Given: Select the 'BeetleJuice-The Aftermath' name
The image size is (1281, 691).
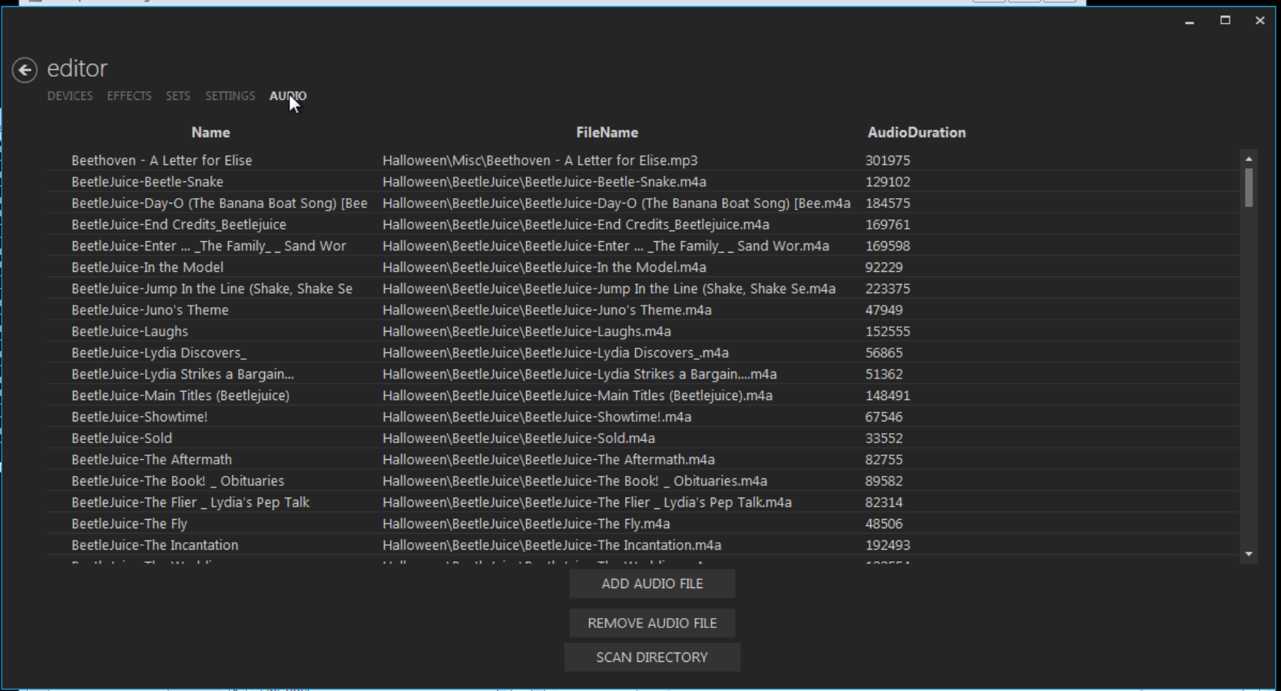Looking at the screenshot, I should [x=151, y=460].
